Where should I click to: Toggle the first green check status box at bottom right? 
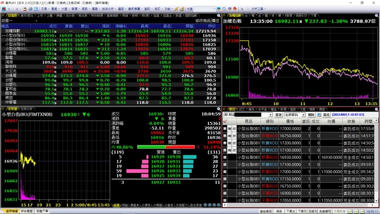350,211
